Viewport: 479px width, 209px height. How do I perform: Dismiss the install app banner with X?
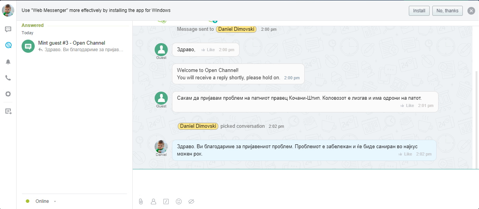[471, 11]
